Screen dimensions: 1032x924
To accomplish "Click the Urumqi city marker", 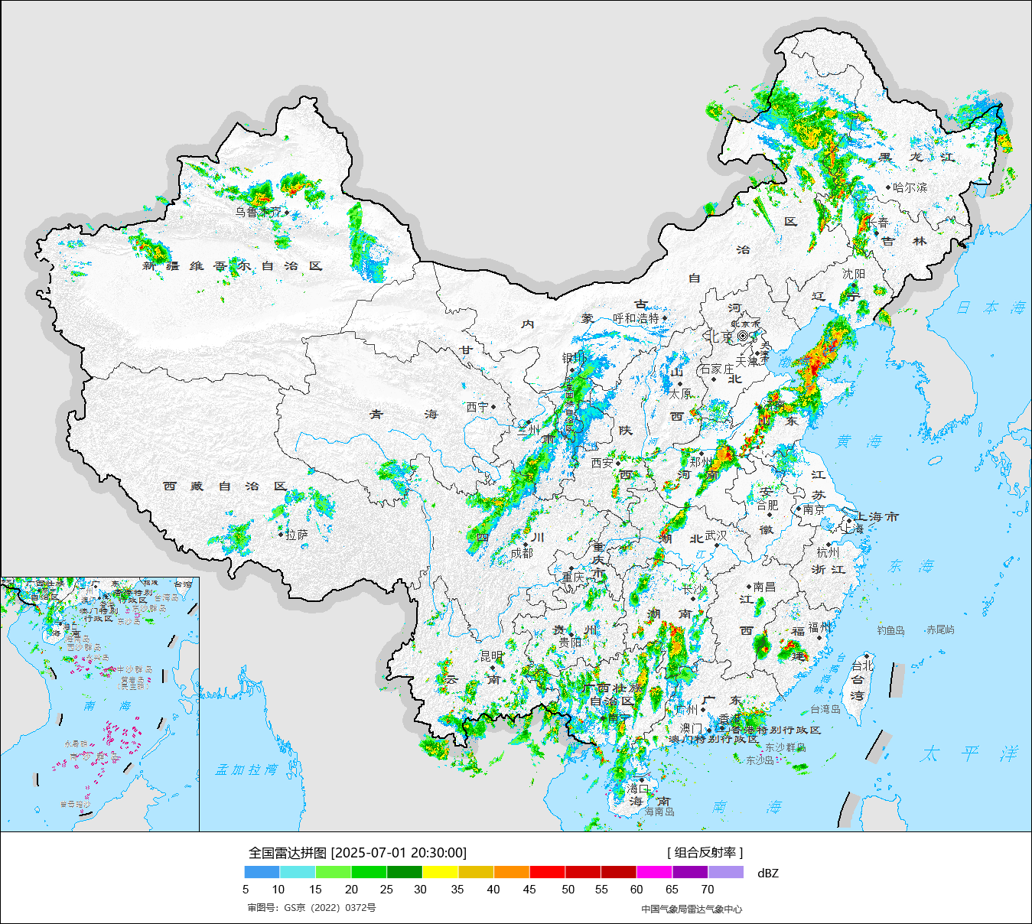I will (x=287, y=213).
